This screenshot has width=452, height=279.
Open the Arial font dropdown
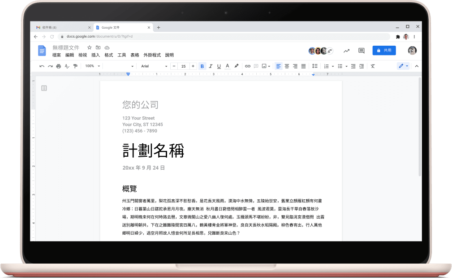coord(154,66)
